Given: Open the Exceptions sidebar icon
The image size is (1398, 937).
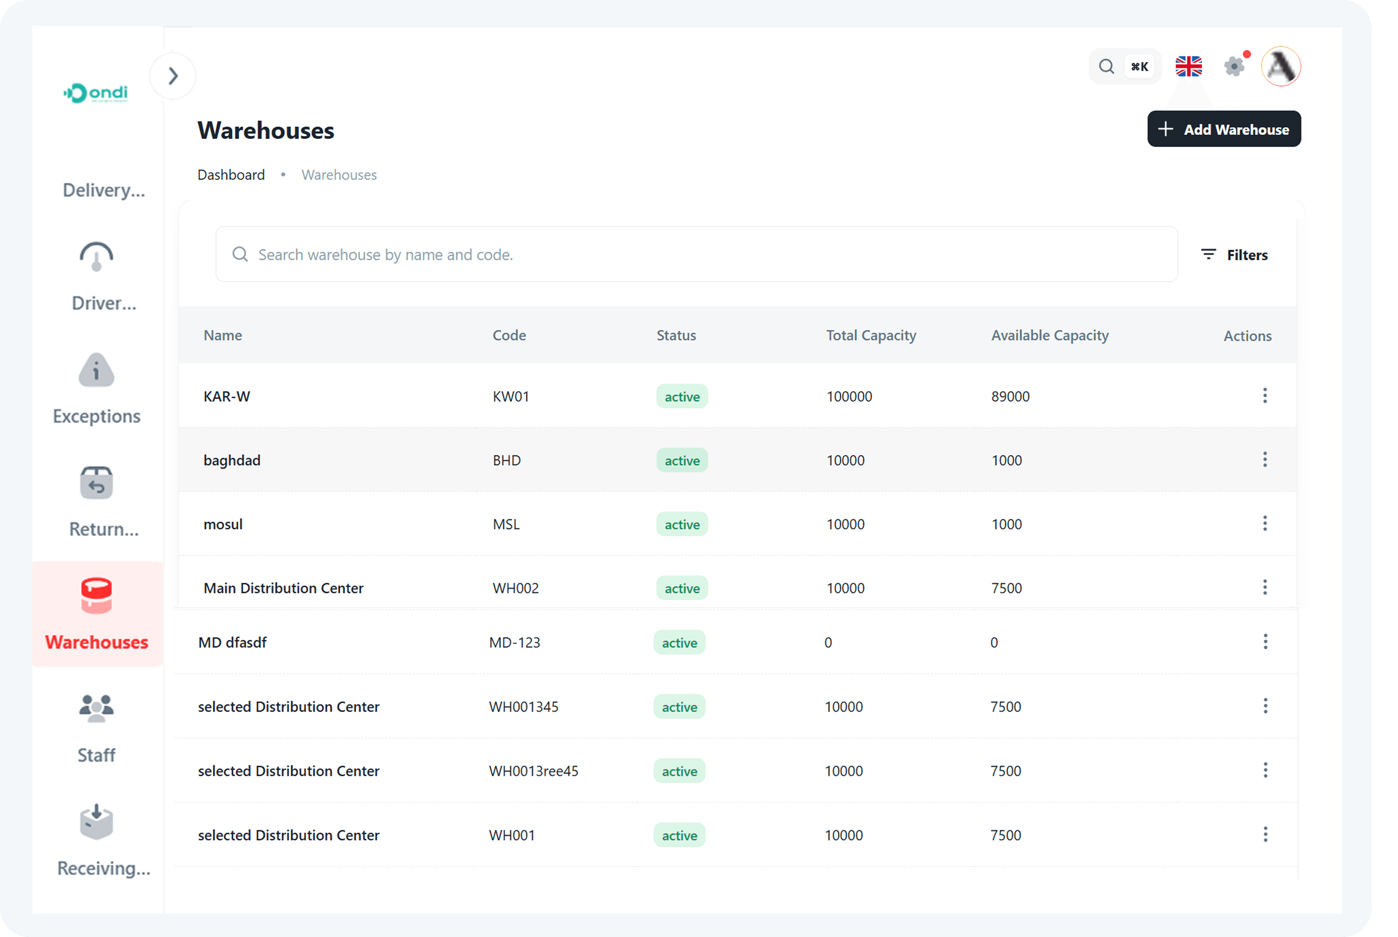Looking at the screenshot, I should click(96, 370).
